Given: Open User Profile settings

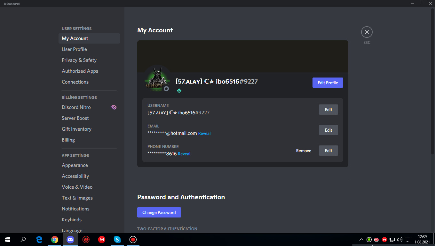Looking at the screenshot, I should click(x=89, y=49).
